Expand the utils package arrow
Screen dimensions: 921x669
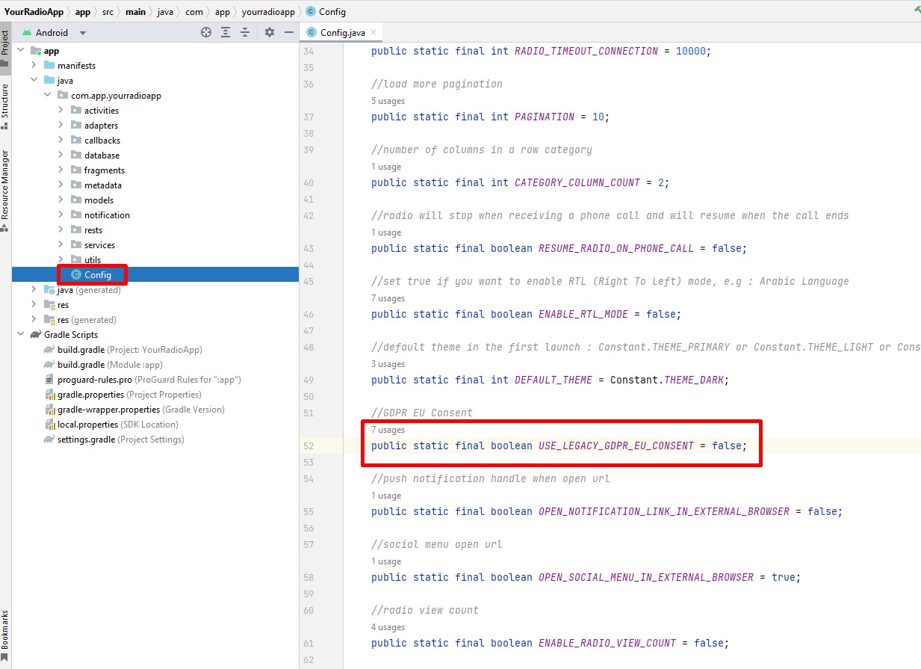coord(61,260)
